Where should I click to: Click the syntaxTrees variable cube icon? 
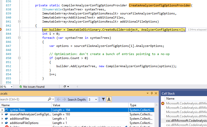click(x=6, y=110)
